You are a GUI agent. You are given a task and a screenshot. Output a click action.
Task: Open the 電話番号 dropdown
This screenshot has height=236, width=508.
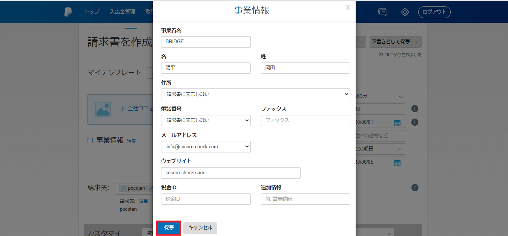206,120
